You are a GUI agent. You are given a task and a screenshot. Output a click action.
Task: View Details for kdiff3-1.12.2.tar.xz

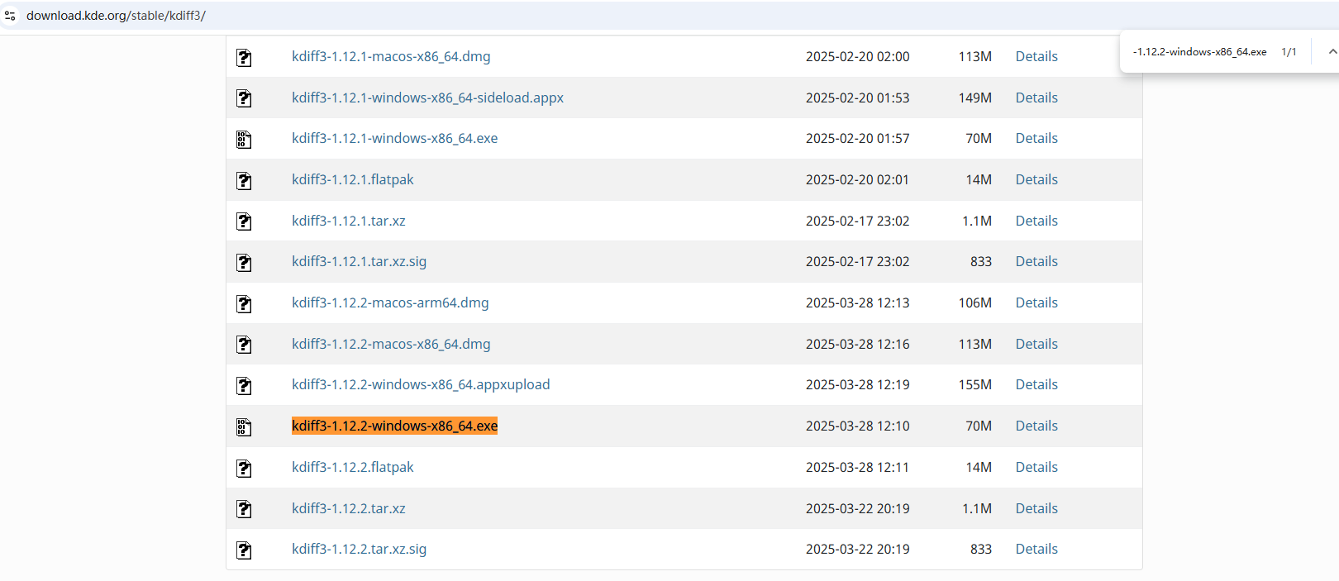pyautogui.click(x=1036, y=508)
